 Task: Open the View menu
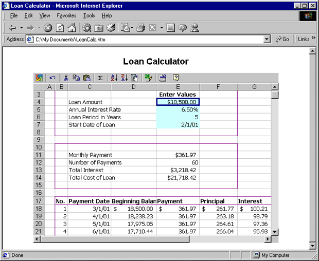click(x=45, y=15)
